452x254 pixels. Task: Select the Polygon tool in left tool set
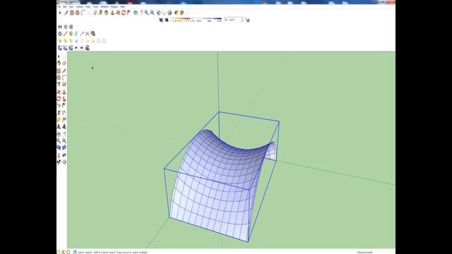(59, 84)
